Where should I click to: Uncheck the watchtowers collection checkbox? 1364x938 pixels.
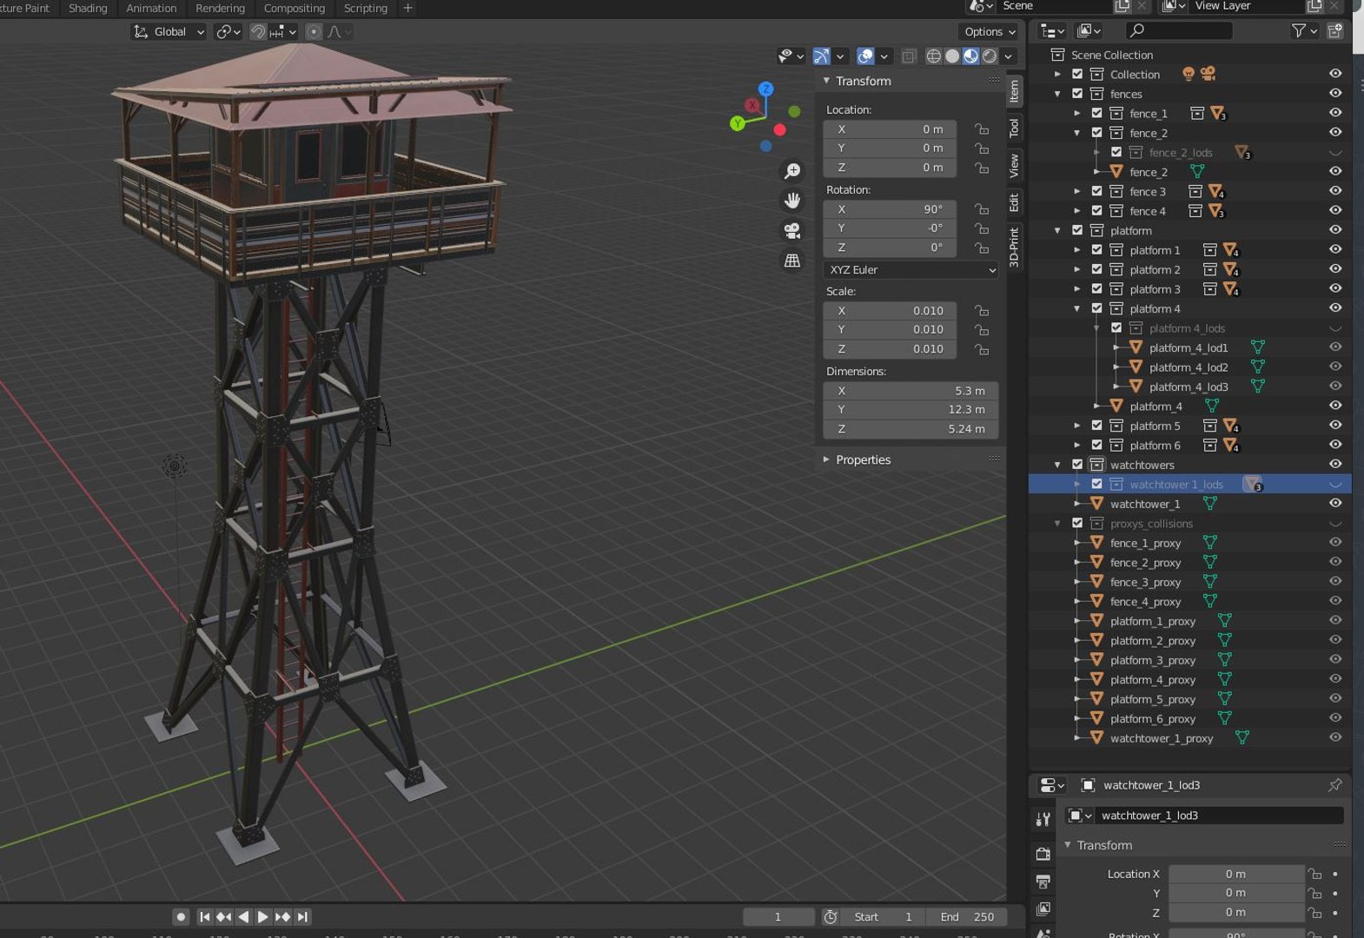pyautogui.click(x=1077, y=465)
